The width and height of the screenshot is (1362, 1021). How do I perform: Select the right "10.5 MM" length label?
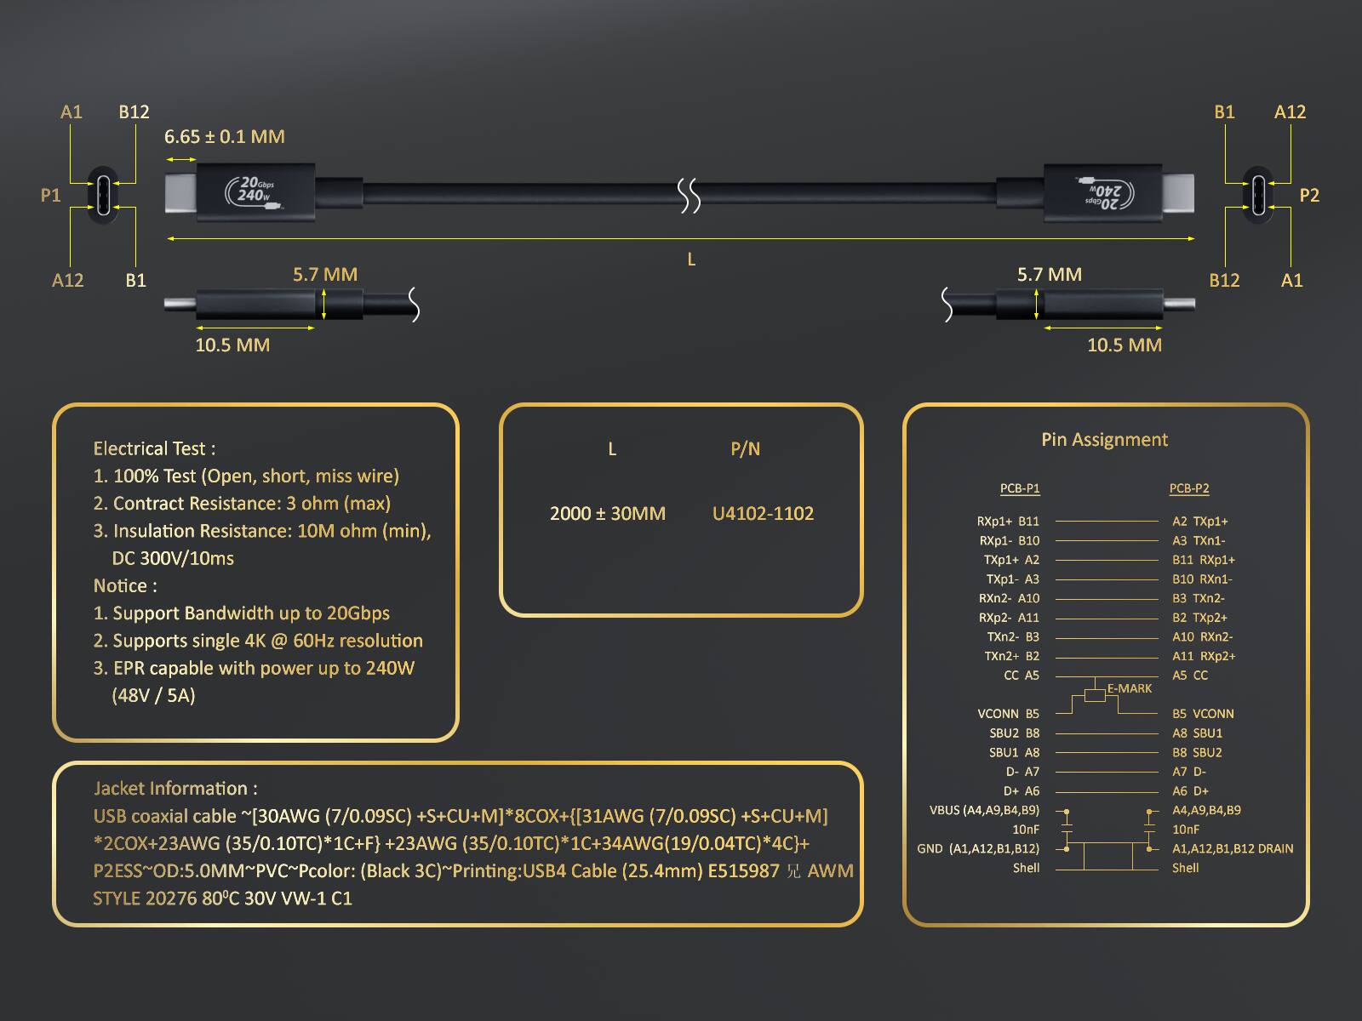(x=1125, y=345)
